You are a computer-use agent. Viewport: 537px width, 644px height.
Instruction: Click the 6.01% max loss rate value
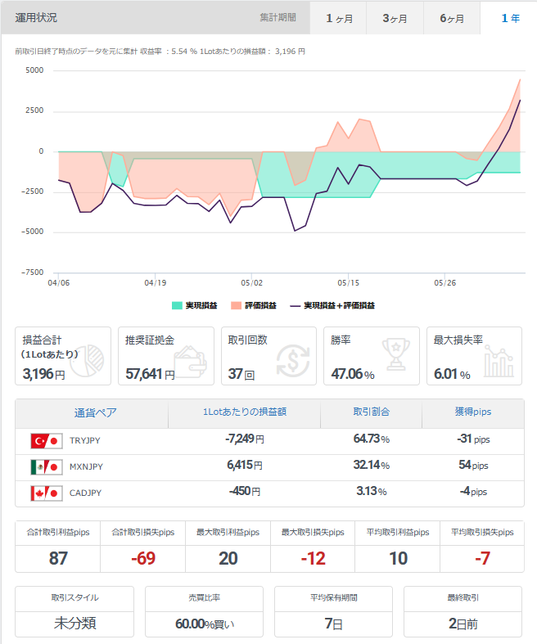452,374
